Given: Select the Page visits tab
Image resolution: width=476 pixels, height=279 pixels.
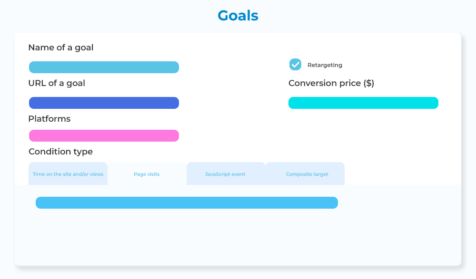Looking at the screenshot, I should pyautogui.click(x=147, y=174).
